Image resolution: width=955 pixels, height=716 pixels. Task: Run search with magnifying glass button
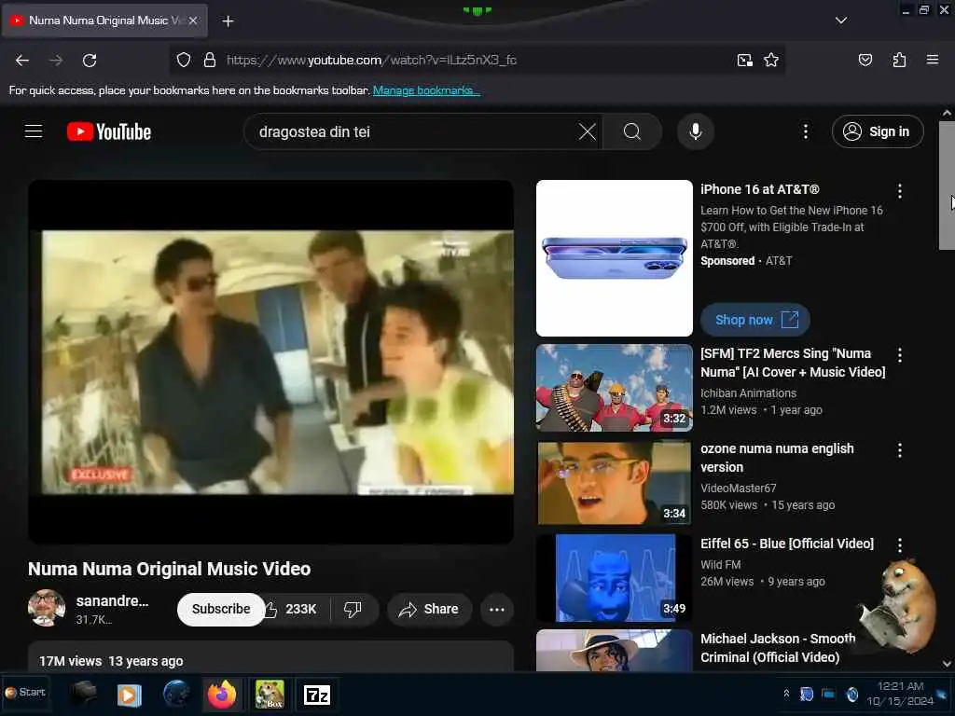632,131
